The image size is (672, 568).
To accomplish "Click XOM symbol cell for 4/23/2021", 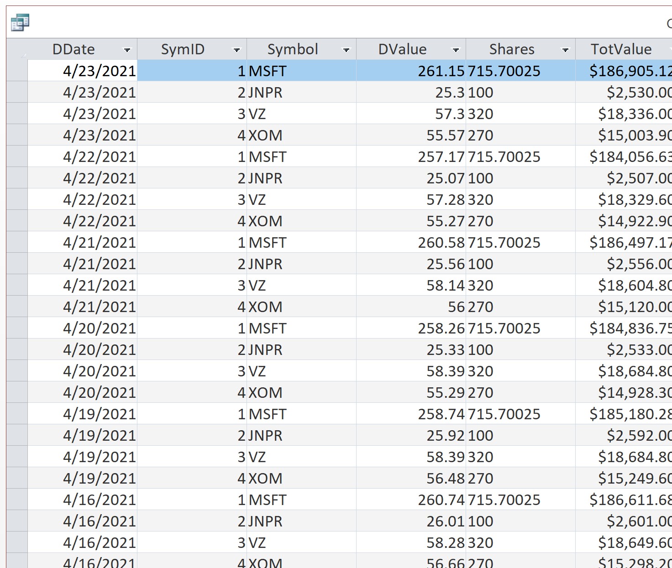I will 302,135.
